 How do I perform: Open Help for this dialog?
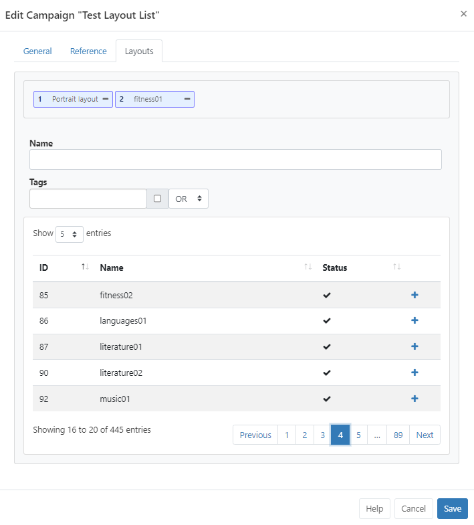pyautogui.click(x=374, y=508)
